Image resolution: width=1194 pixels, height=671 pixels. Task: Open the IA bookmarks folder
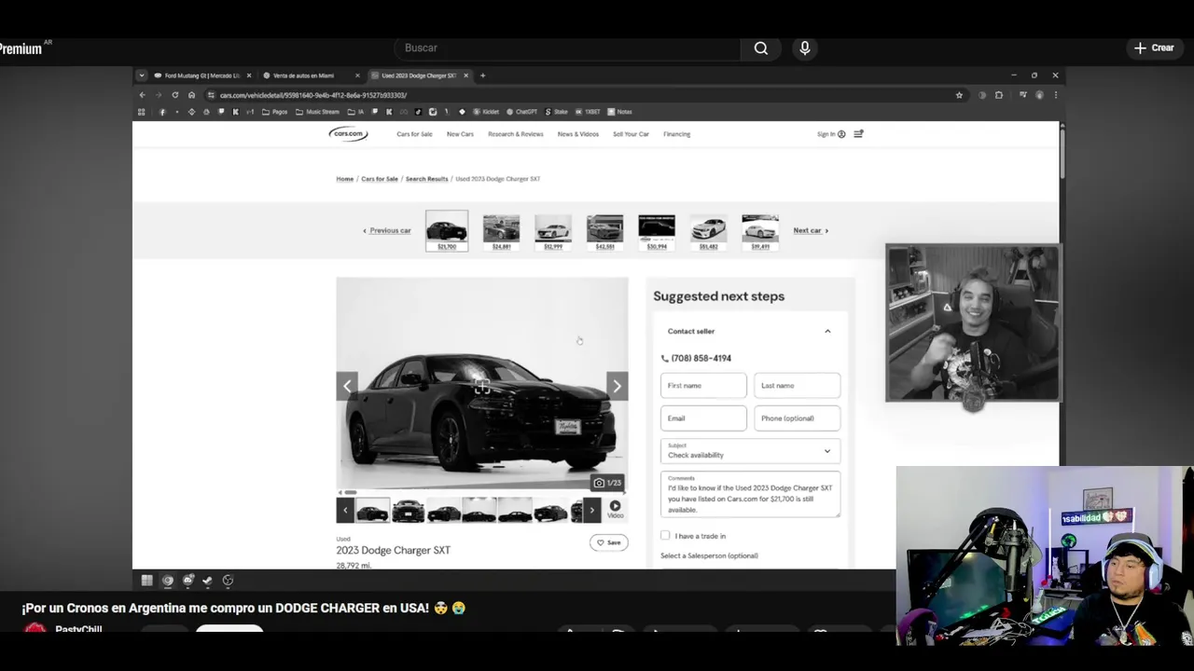pos(356,112)
